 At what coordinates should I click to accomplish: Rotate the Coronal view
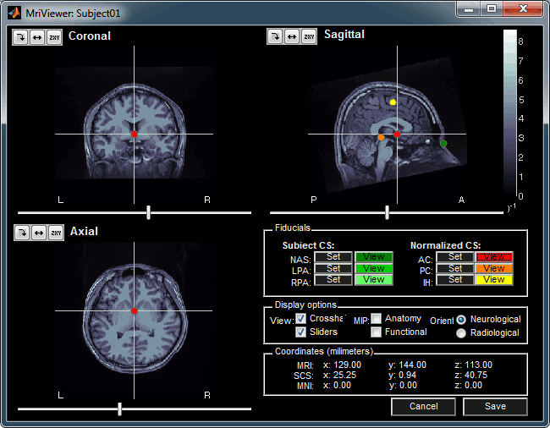[x=20, y=37]
